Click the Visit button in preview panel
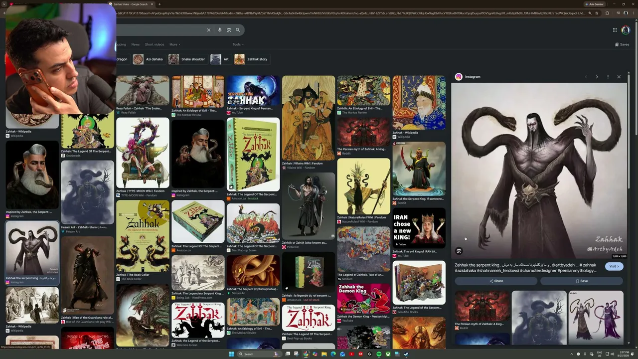 click(x=614, y=266)
